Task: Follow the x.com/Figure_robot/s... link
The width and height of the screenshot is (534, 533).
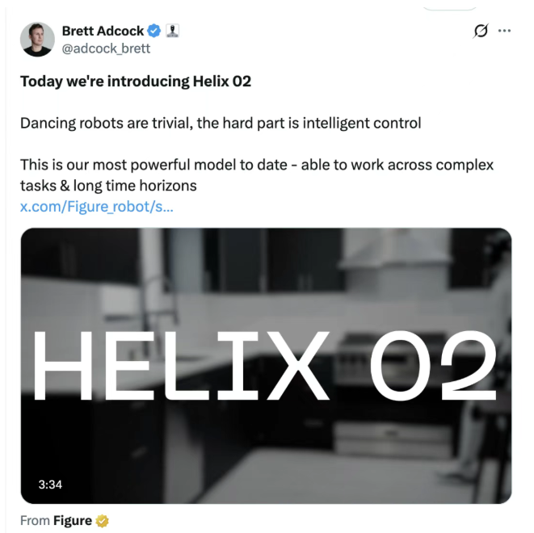Action: 97,207
